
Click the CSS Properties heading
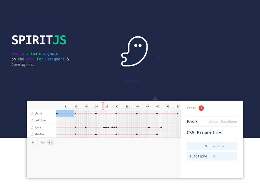(204, 133)
